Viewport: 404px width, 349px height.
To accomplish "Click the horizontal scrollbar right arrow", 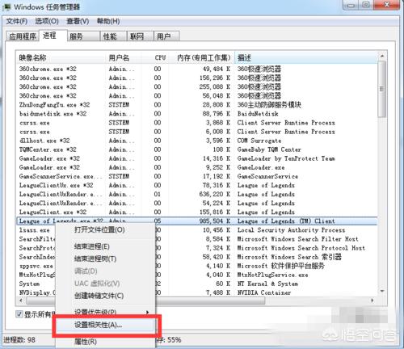I will click(372, 301).
